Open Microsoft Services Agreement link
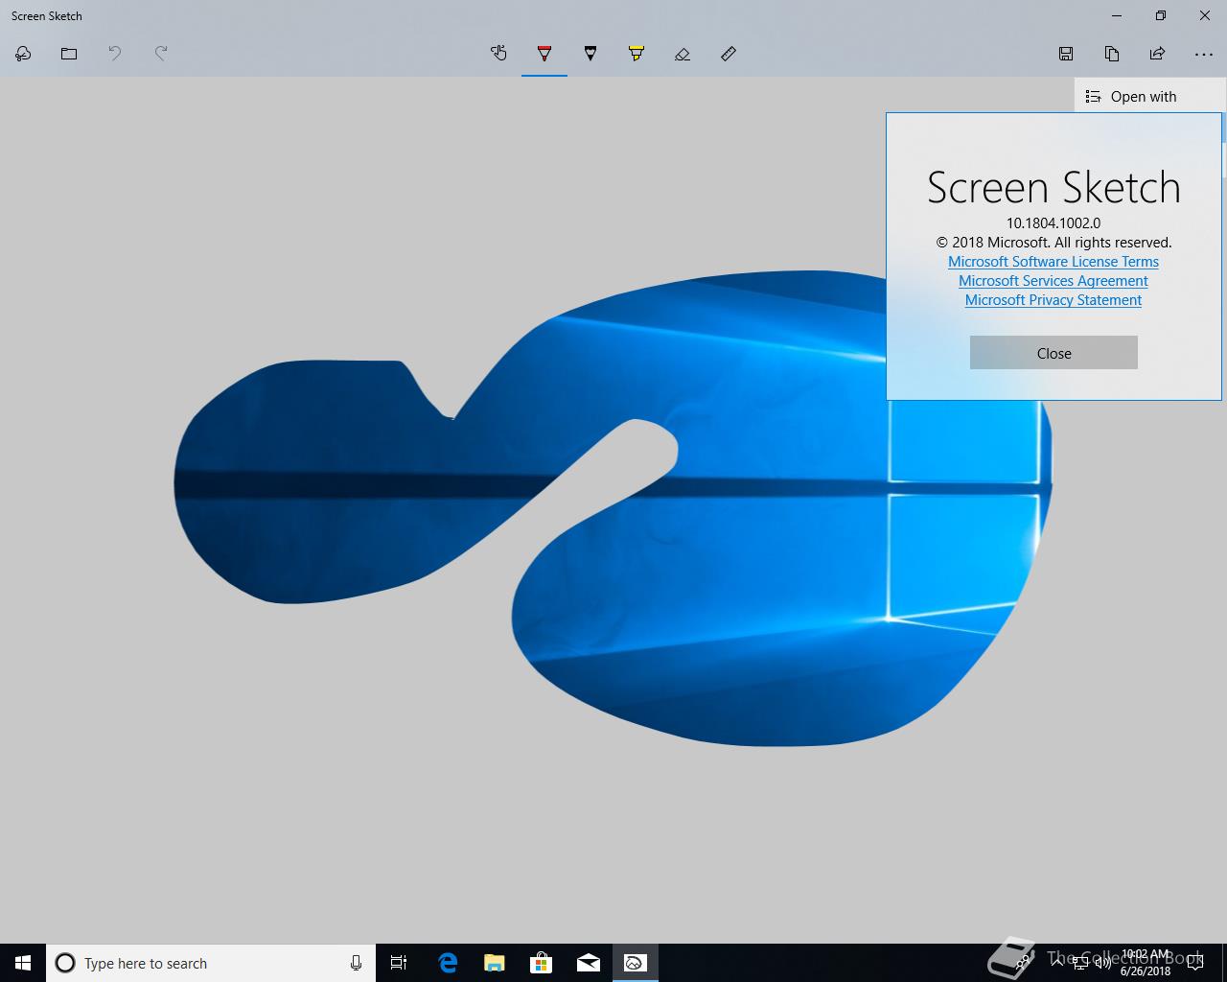 point(1053,281)
